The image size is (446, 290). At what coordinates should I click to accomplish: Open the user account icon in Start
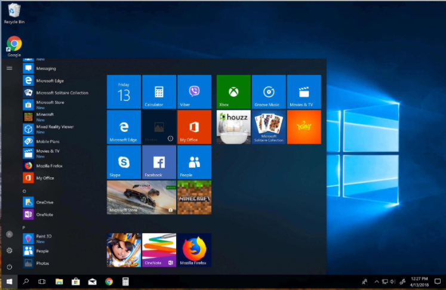pos(10,235)
